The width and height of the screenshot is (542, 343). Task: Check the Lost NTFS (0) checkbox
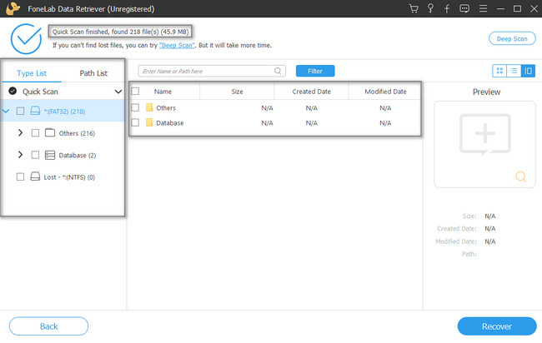20,176
